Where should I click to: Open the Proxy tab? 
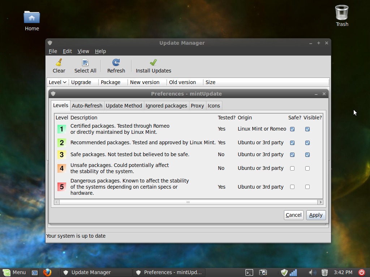[197, 106]
